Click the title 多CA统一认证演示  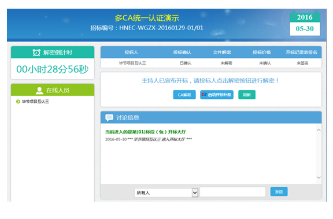tap(147, 18)
